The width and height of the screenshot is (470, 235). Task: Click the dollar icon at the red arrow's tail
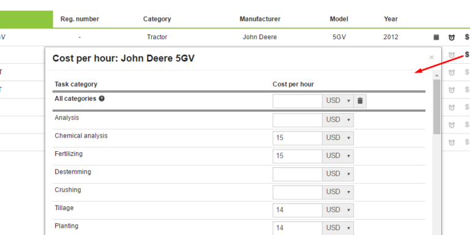[467, 54]
